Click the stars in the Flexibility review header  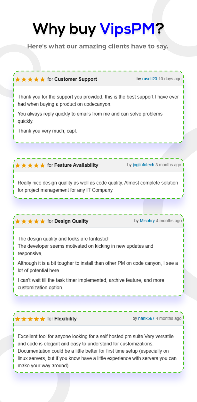click(30, 319)
